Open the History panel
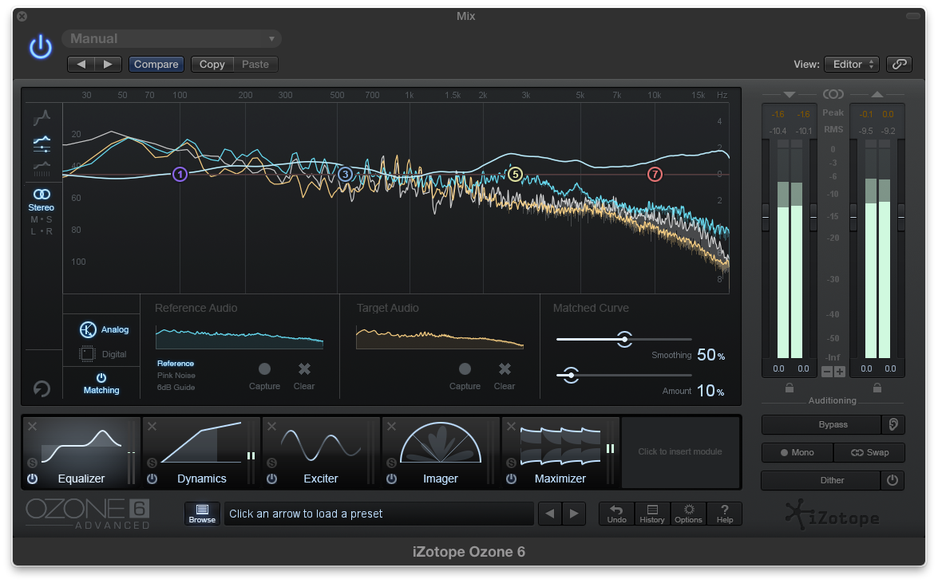This screenshot has height=583, width=938. click(x=652, y=514)
